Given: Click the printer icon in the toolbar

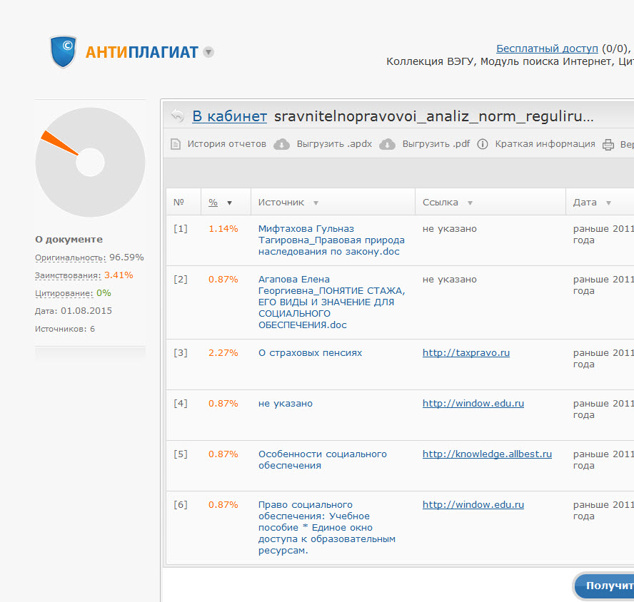Looking at the screenshot, I should click(608, 144).
